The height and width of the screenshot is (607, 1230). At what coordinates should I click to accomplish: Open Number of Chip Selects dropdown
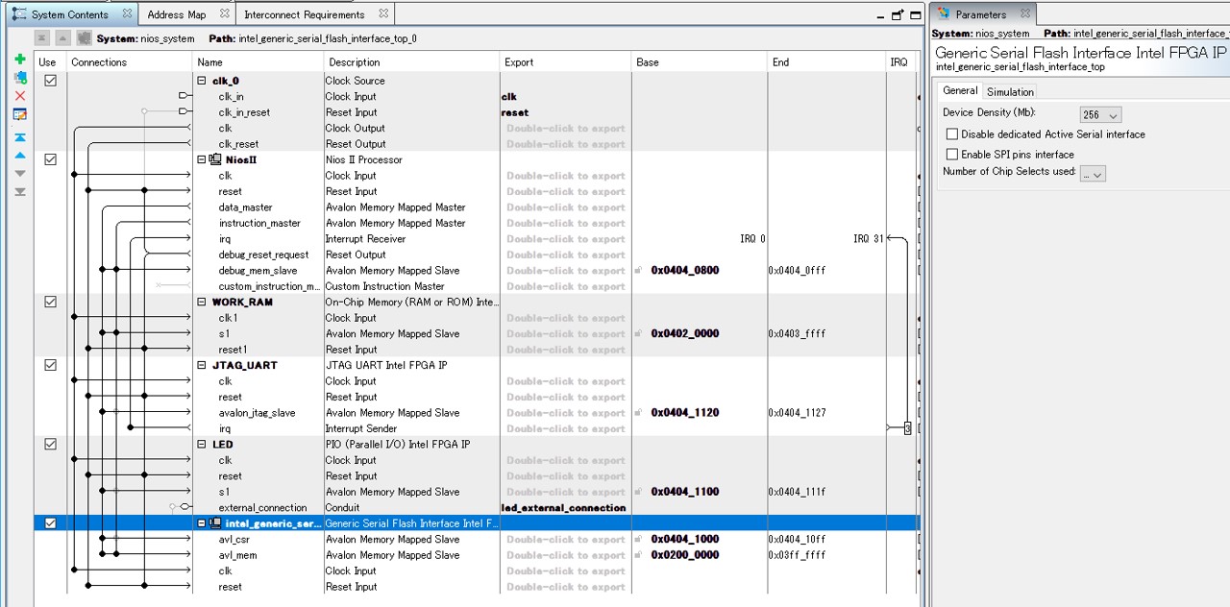click(x=1093, y=174)
